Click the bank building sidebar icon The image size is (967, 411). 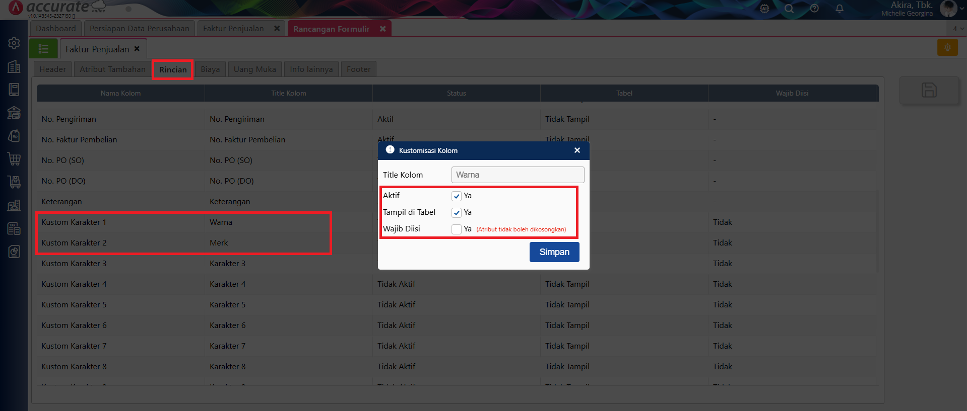point(14,113)
